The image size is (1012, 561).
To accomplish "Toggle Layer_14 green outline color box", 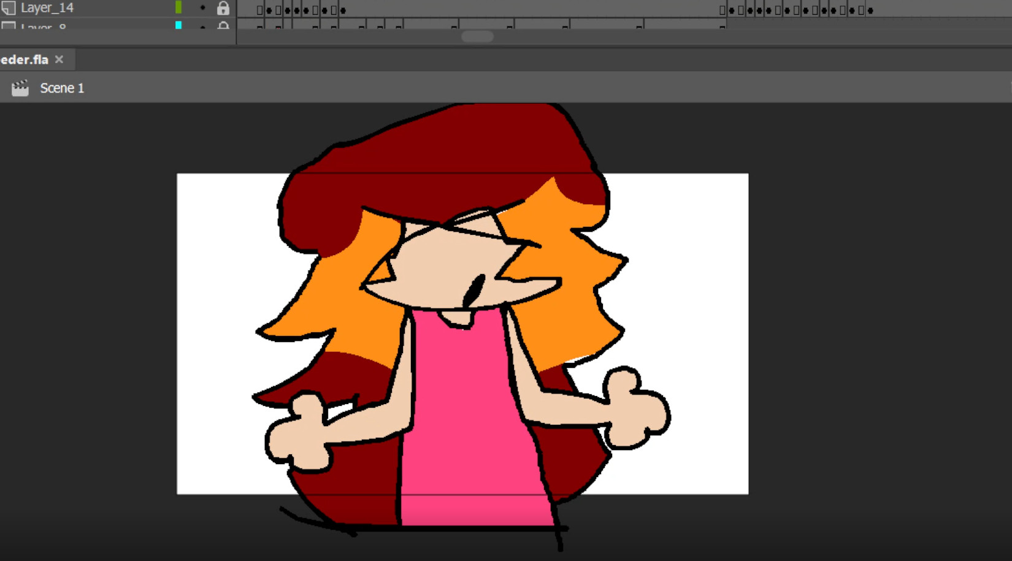I will (x=178, y=7).
